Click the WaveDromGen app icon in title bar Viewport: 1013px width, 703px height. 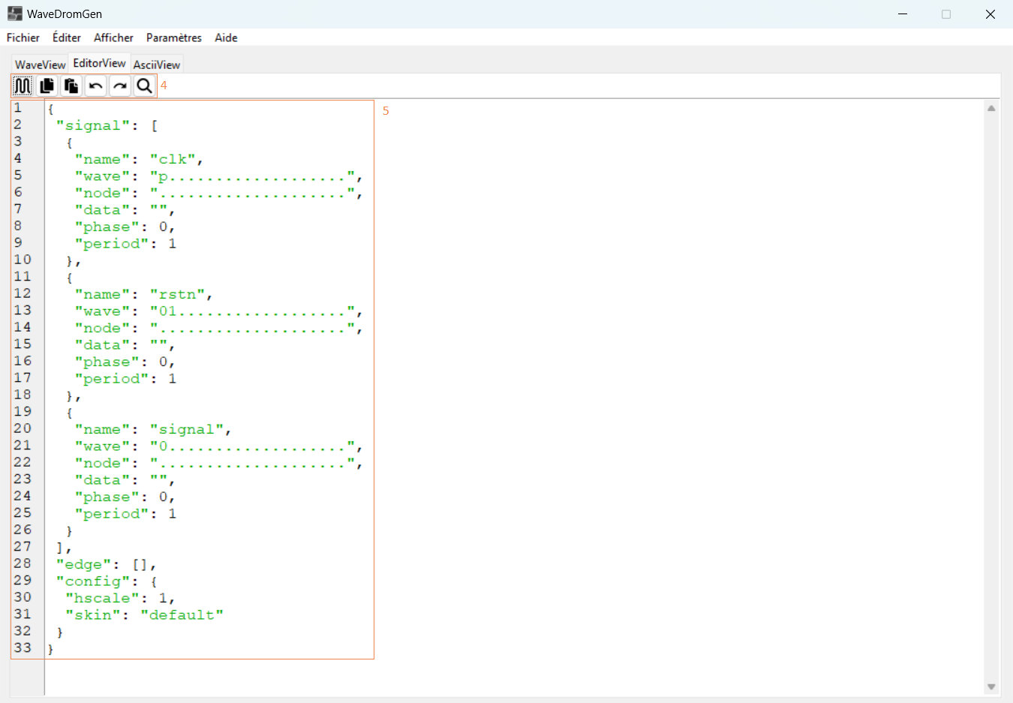click(x=14, y=14)
